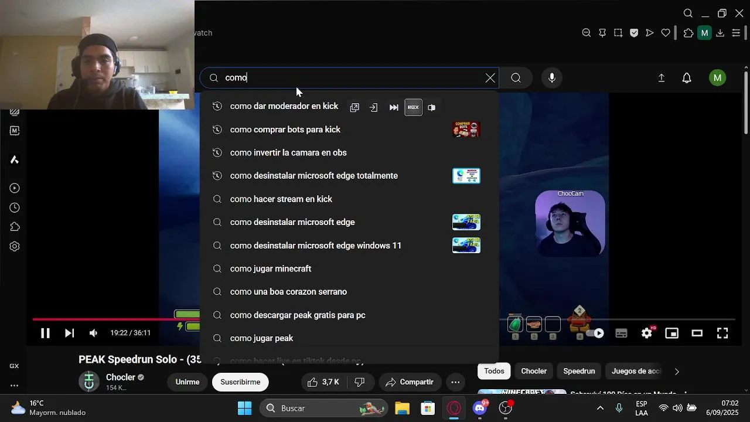Skip to the next video

click(x=69, y=333)
